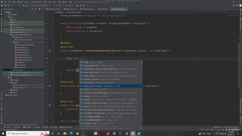Open the App Inspection tool window button
This screenshot has width=242, height=136.
[x=66, y=127]
